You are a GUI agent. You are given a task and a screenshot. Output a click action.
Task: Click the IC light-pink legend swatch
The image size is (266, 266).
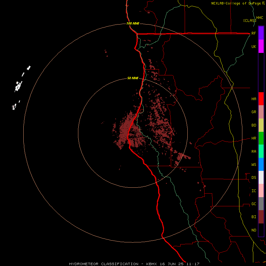261,191
